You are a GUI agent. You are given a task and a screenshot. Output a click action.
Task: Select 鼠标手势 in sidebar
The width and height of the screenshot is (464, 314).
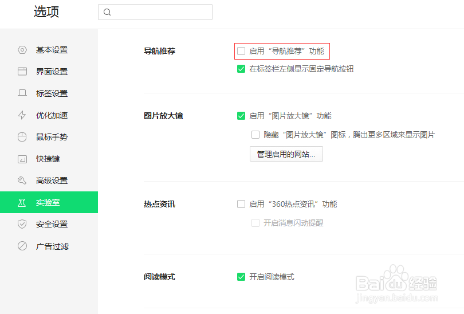49,137
